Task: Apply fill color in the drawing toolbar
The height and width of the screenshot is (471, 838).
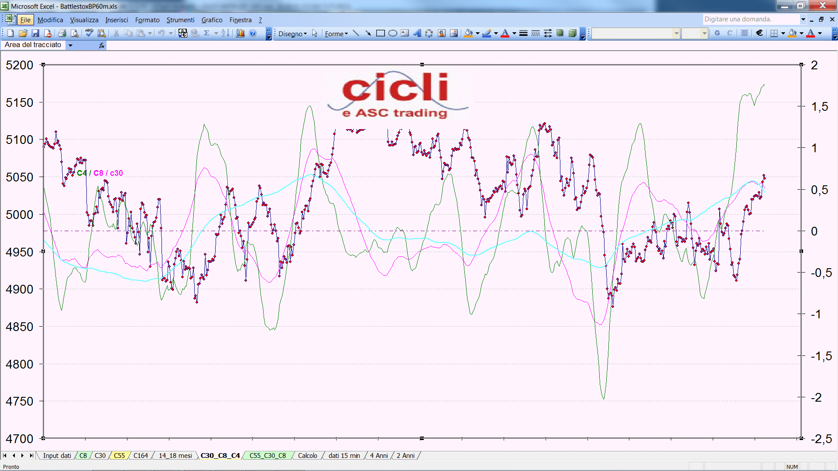Action: point(468,33)
